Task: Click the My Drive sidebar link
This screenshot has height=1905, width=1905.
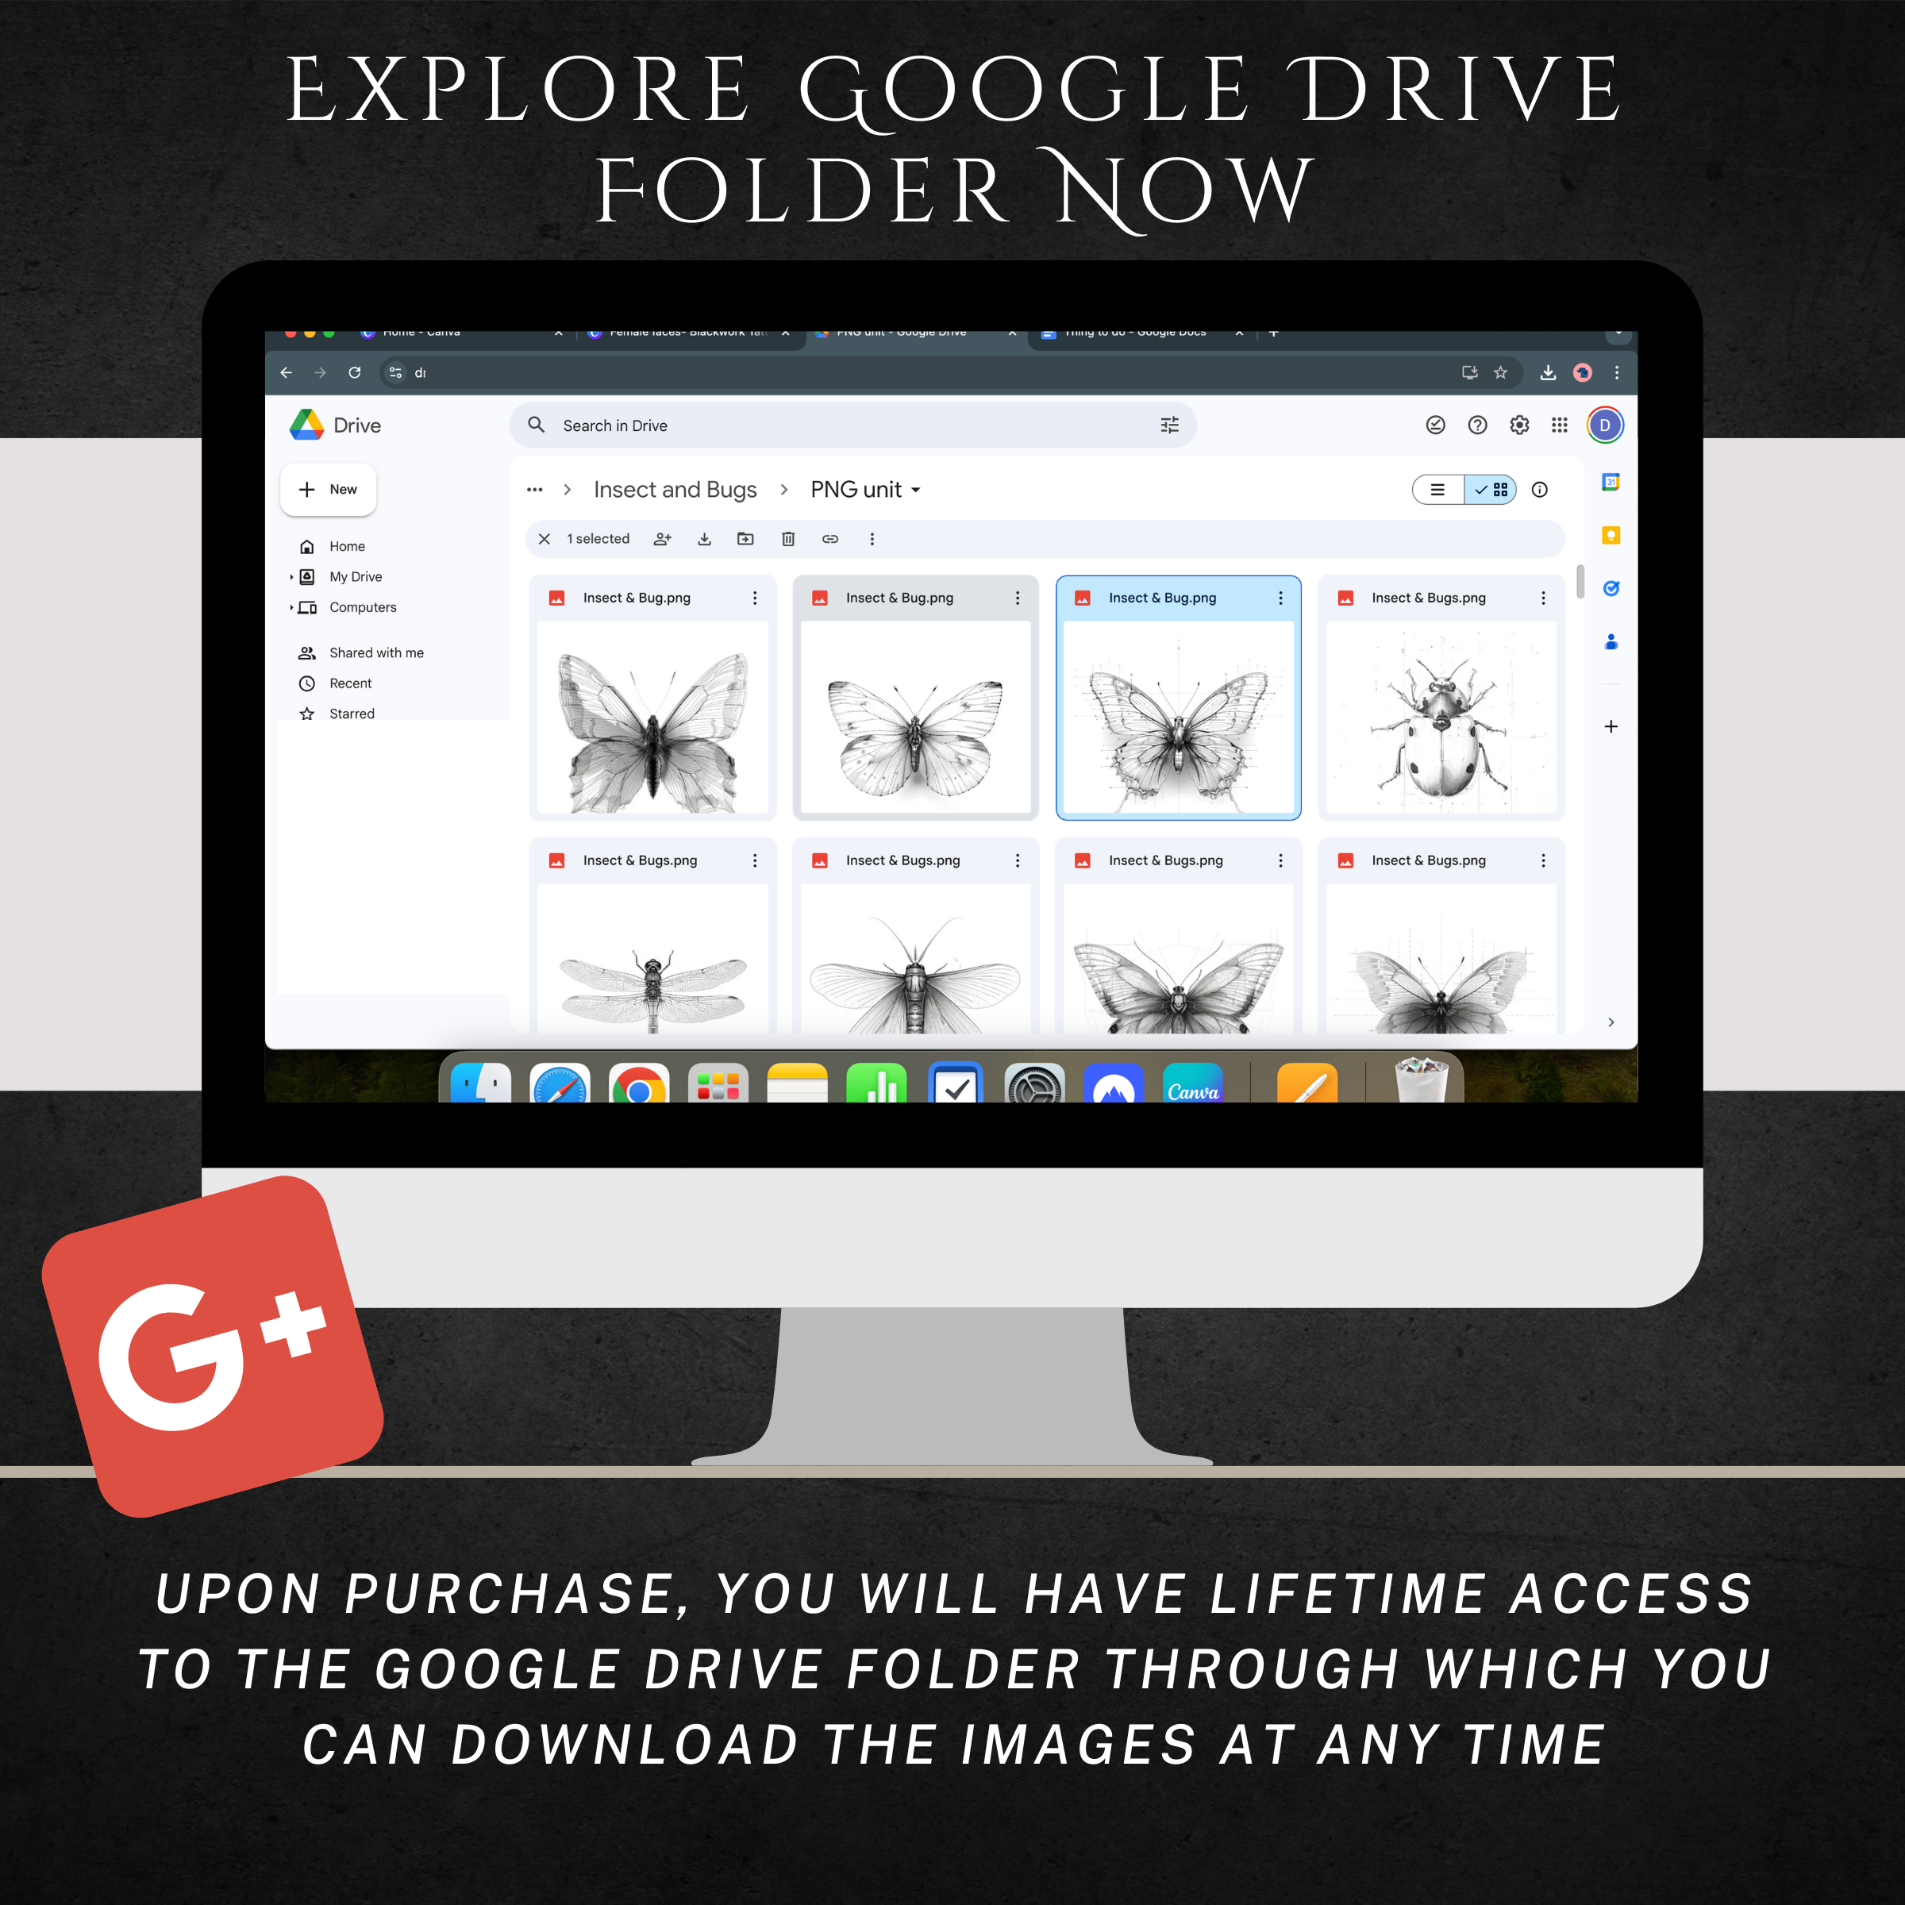Action: click(356, 574)
